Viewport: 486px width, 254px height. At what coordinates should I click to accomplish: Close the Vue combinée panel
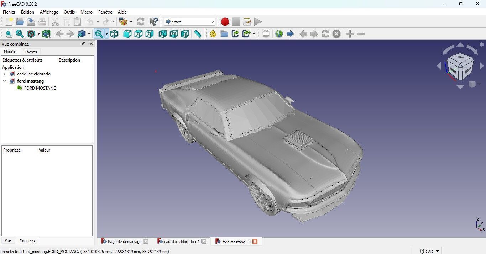pos(91,44)
